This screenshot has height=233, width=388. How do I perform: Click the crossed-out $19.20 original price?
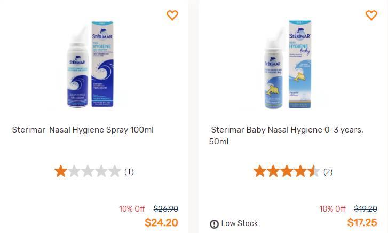click(x=366, y=209)
